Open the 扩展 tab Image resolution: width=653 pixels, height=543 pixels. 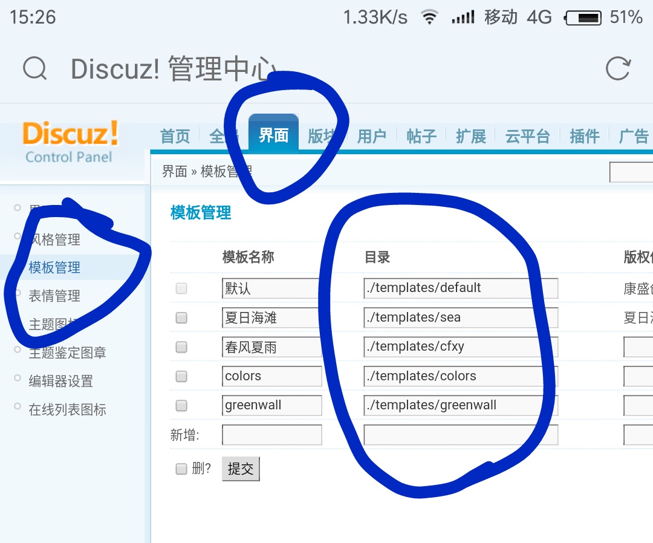click(x=471, y=137)
